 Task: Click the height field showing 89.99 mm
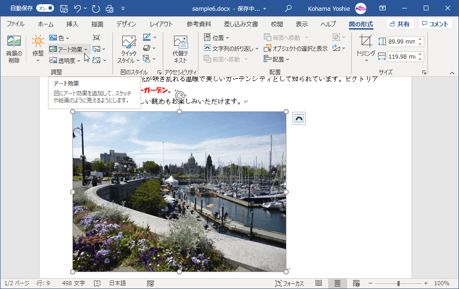[402, 41]
